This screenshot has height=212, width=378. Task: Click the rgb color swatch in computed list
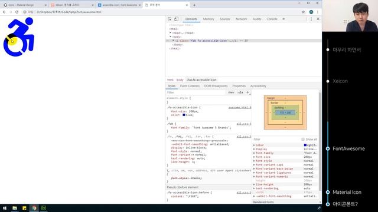point(305,145)
